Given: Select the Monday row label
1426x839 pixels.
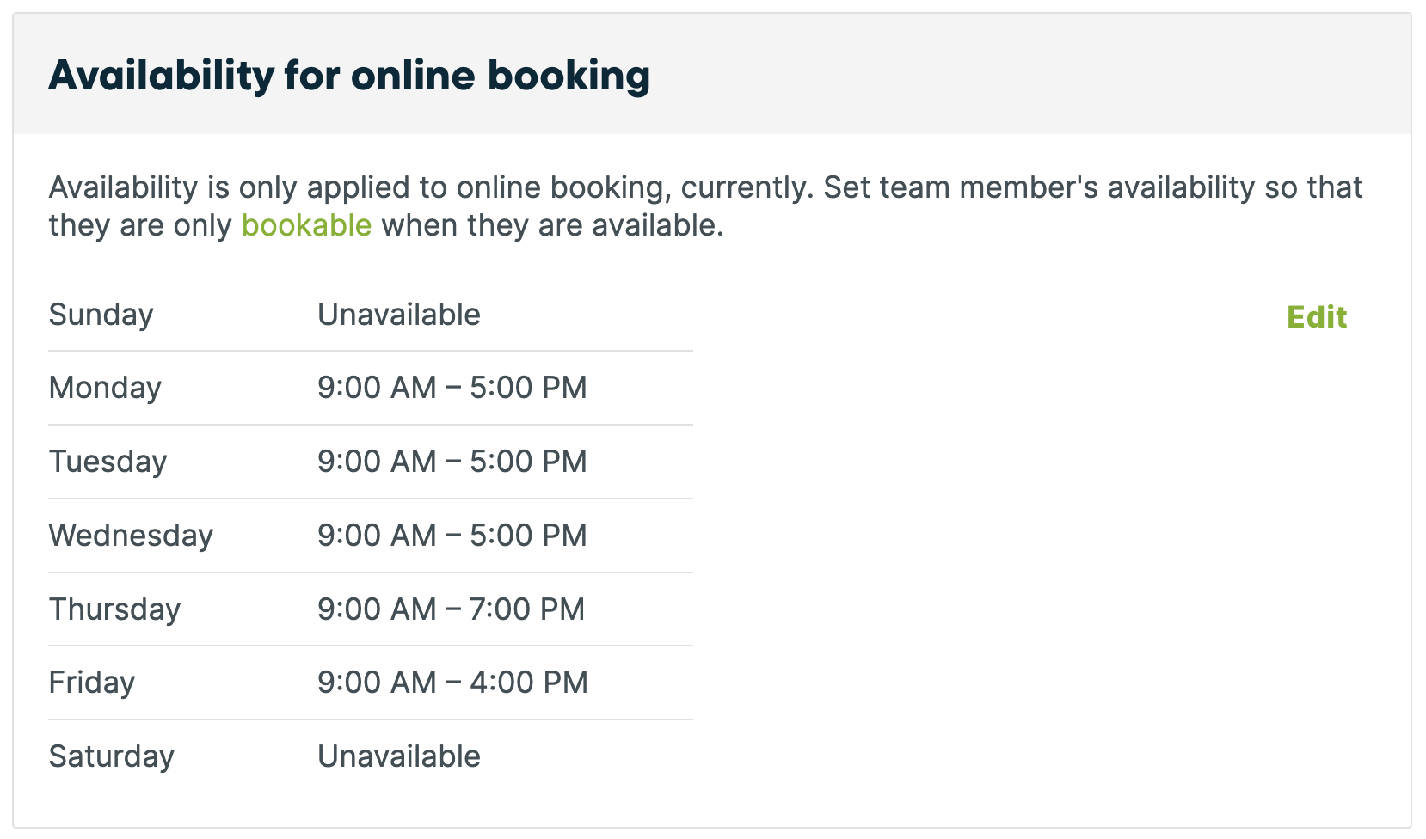Looking at the screenshot, I should [105, 388].
